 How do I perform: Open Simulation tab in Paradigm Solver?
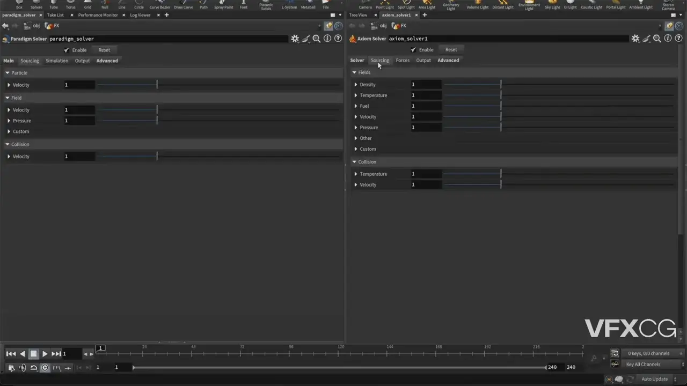[x=57, y=61]
